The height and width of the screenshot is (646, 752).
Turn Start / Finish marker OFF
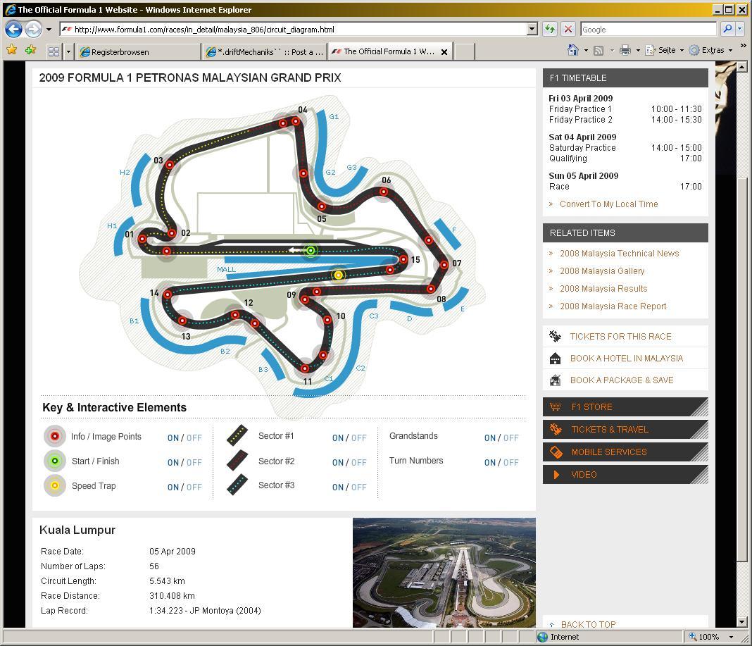(x=194, y=463)
